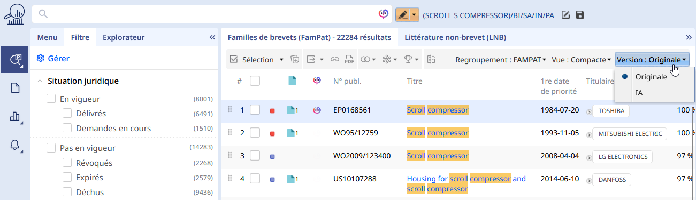This screenshot has width=696, height=200.
Task: Collapse the left filter panel
Action: tap(212, 37)
